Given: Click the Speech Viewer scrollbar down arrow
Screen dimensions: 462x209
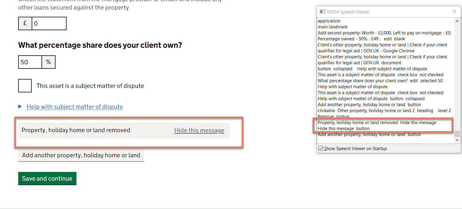Looking at the screenshot, I should pyautogui.click(x=457, y=140).
